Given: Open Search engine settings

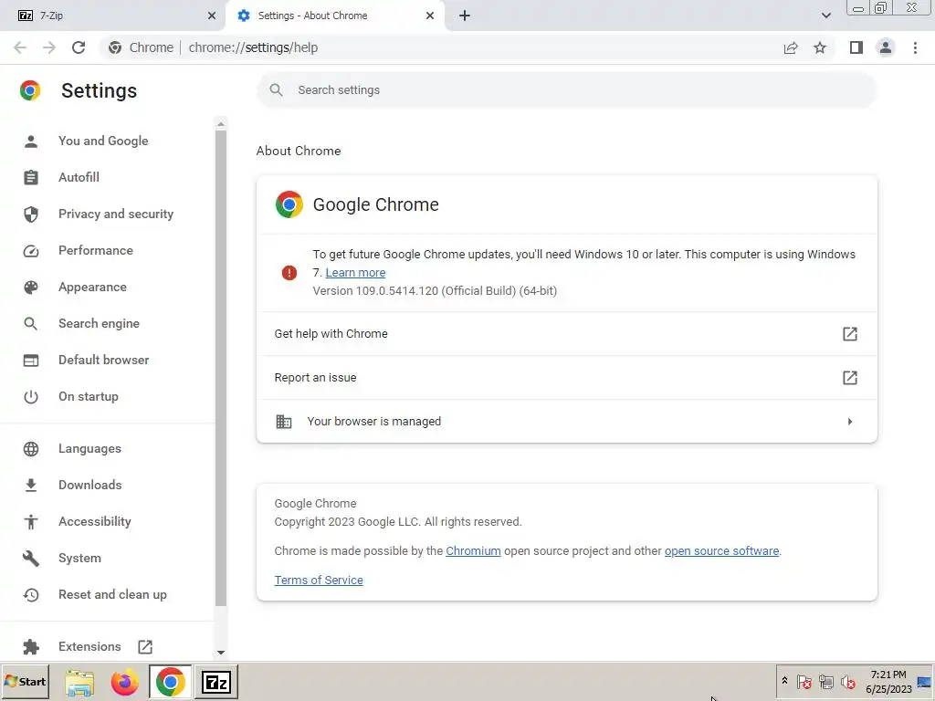Looking at the screenshot, I should (x=99, y=323).
